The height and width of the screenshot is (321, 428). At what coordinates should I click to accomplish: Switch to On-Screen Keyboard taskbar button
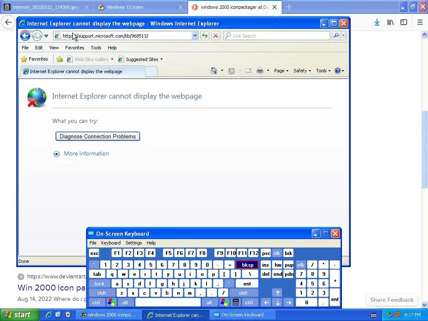(x=242, y=315)
